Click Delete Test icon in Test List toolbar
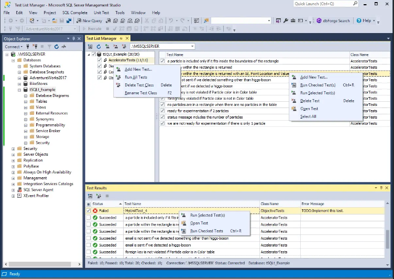The width and height of the screenshot is (394, 279). tap(116, 47)
